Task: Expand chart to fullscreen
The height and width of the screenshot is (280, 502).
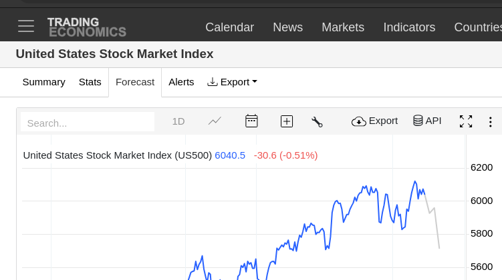Action: click(466, 121)
